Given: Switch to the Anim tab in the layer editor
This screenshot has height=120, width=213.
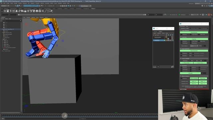Looking at the screenshot, I should [160, 32].
